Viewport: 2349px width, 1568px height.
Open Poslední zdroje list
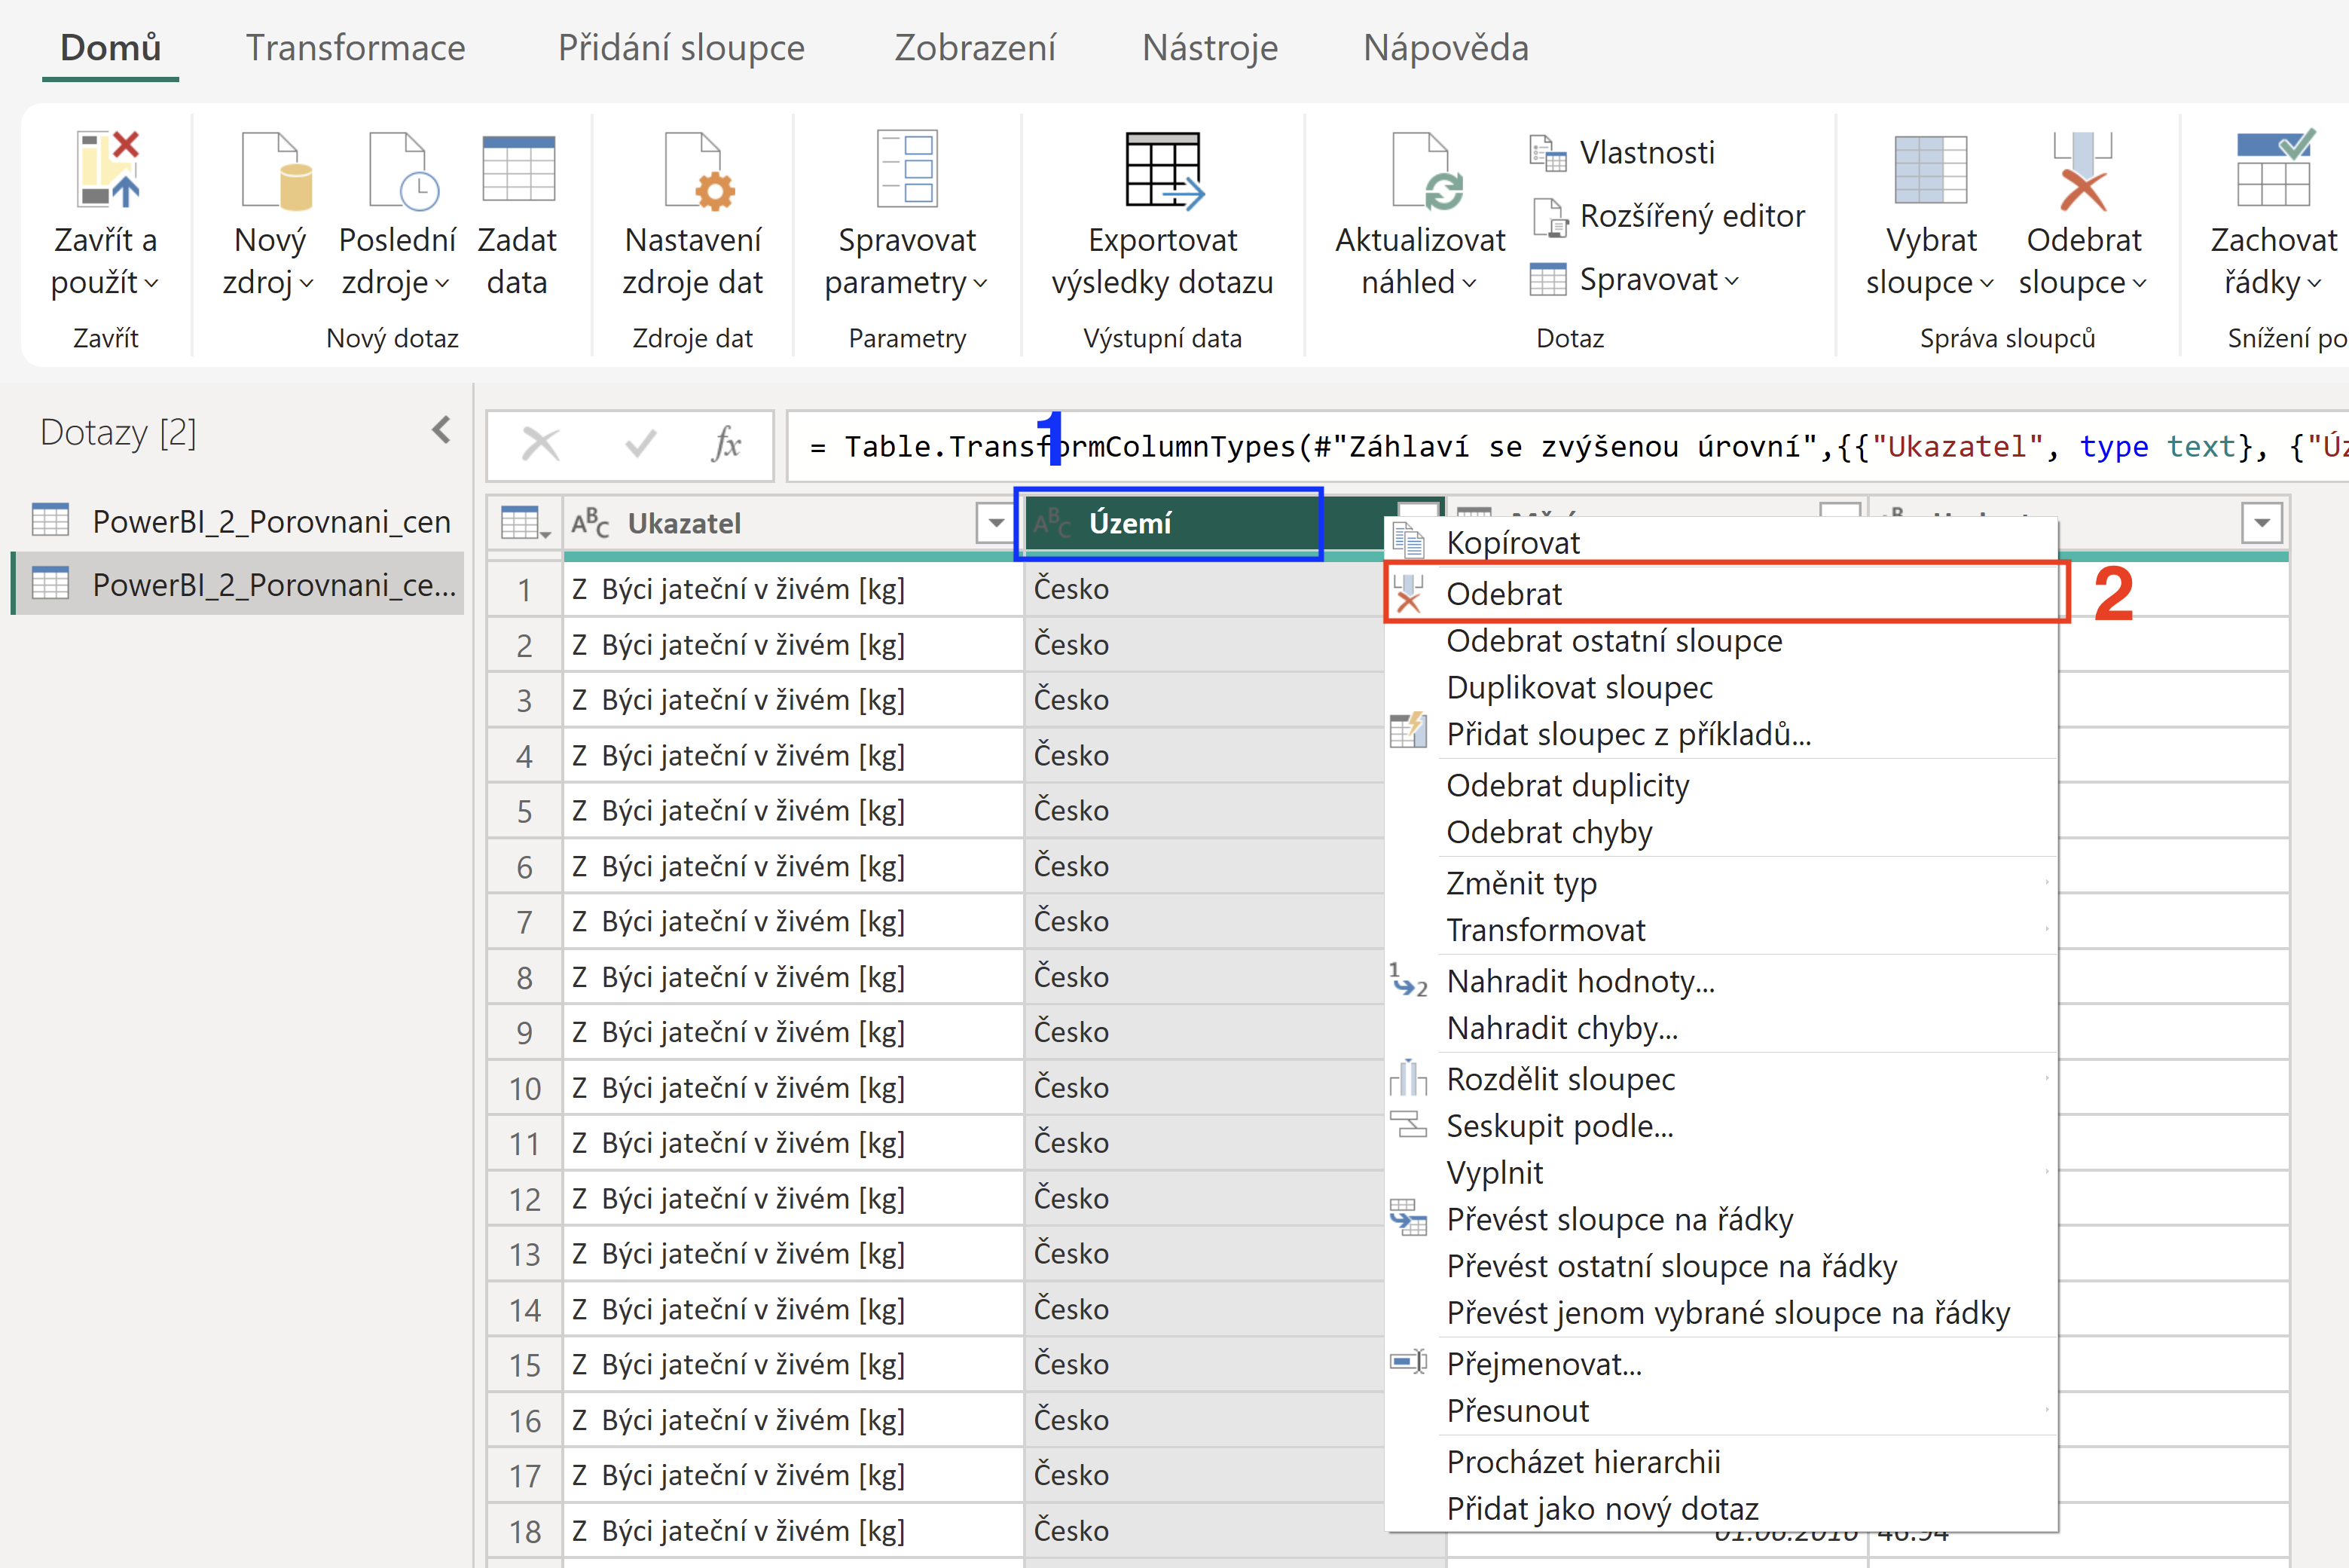click(x=397, y=215)
